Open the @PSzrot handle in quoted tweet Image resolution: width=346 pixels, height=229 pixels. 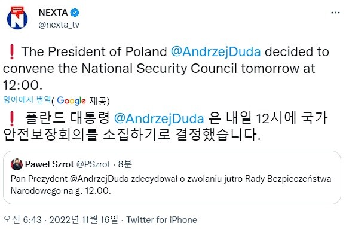[x=93, y=164]
